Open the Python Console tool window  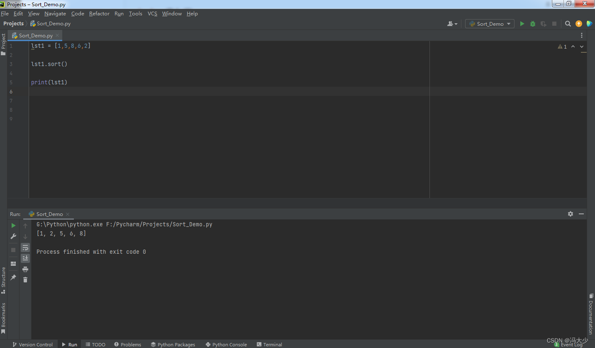click(x=226, y=344)
